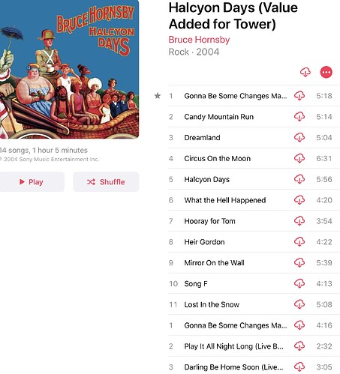
Task: Select Mirror On the Wall track
Action: pos(254,262)
